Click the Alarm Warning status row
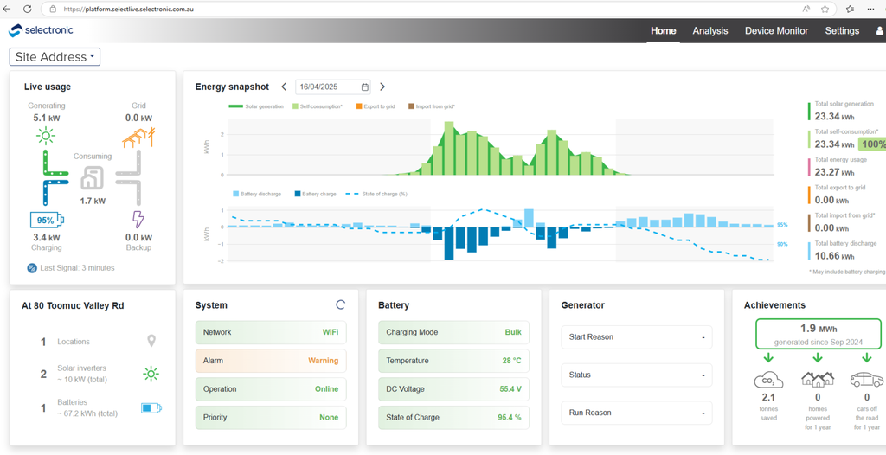The width and height of the screenshot is (886, 455). [271, 361]
